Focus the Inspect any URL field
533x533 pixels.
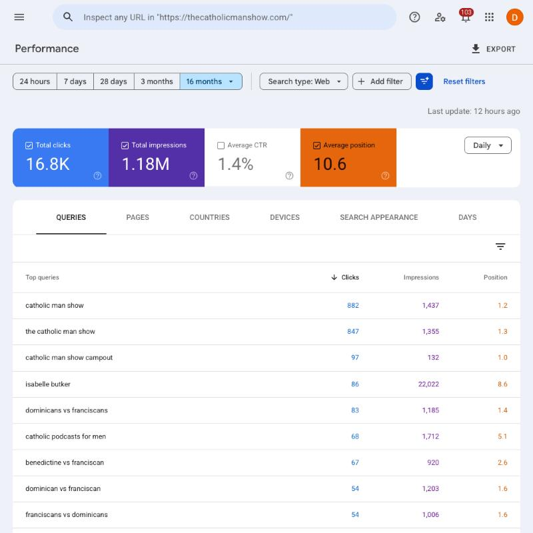pos(225,17)
